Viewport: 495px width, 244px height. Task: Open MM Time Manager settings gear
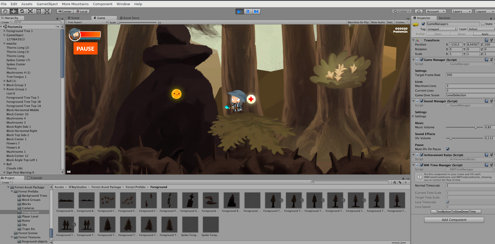[491, 165]
